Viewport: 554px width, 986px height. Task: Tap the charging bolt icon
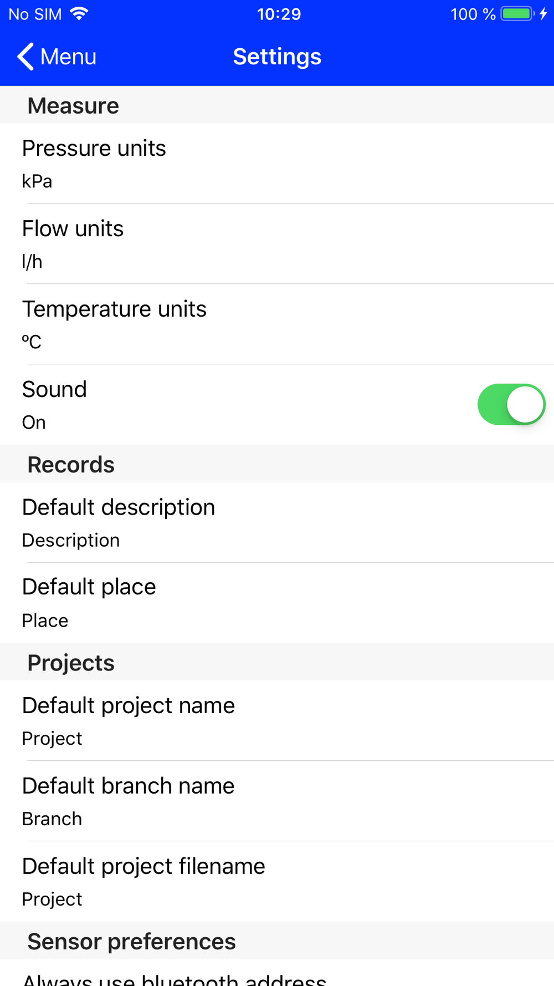click(x=543, y=14)
